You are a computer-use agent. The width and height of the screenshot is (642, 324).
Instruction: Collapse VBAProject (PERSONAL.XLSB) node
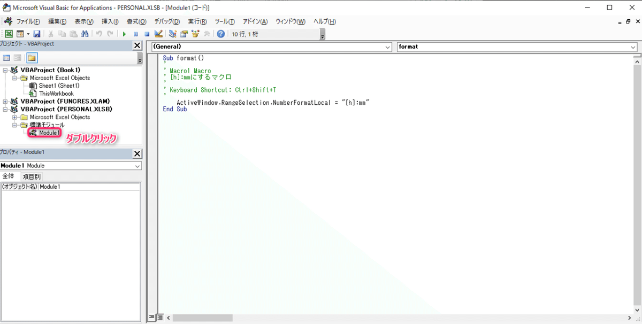coord(5,109)
